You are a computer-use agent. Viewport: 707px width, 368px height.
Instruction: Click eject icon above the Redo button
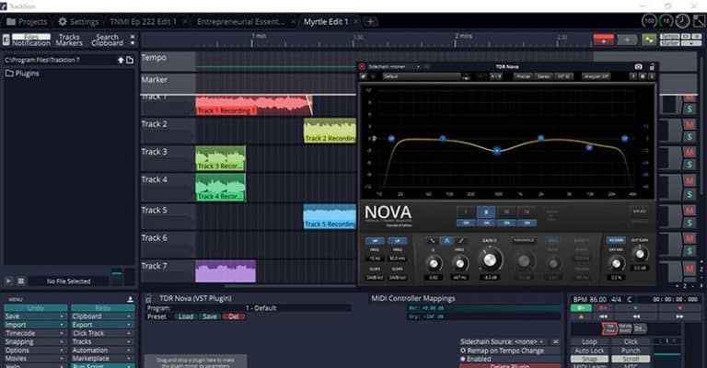pyautogui.click(x=130, y=299)
